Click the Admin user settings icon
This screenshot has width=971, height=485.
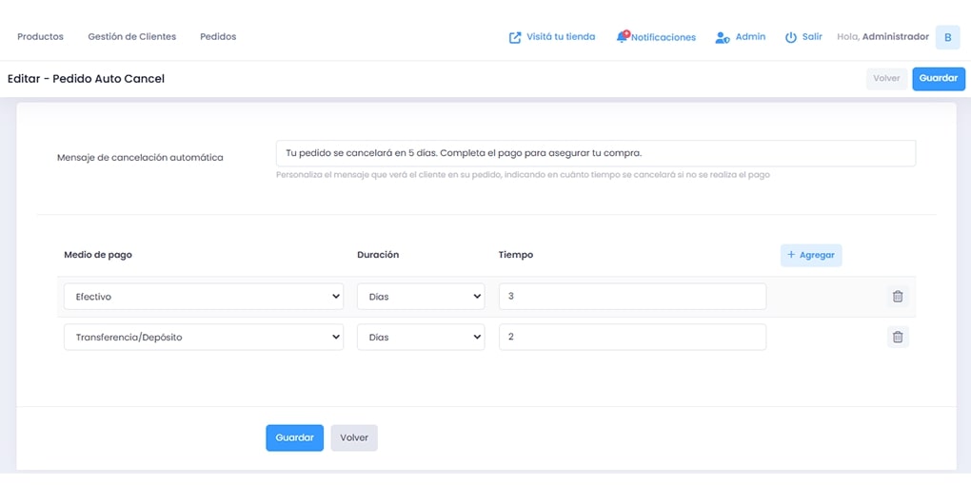(x=723, y=37)
